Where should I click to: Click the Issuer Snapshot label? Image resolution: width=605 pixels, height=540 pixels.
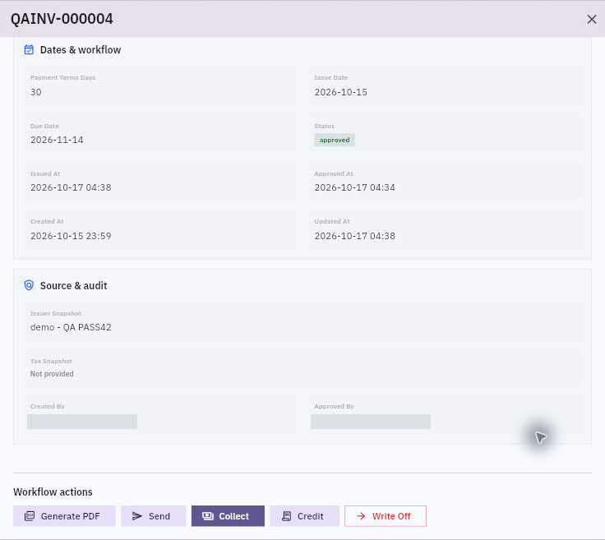pos(56,314)
